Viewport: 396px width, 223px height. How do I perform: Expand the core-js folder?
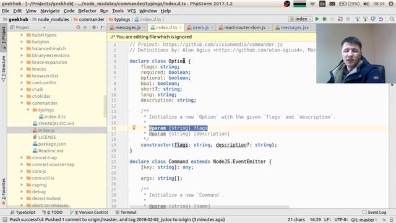coord(22,171)
